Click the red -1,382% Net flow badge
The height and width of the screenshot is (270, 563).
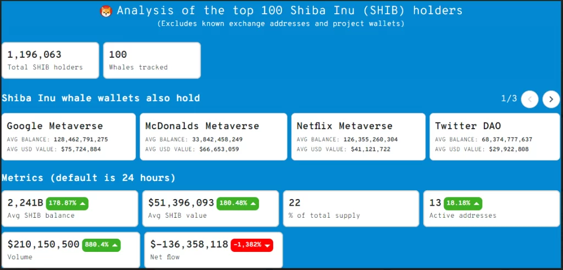coord(252,245)
